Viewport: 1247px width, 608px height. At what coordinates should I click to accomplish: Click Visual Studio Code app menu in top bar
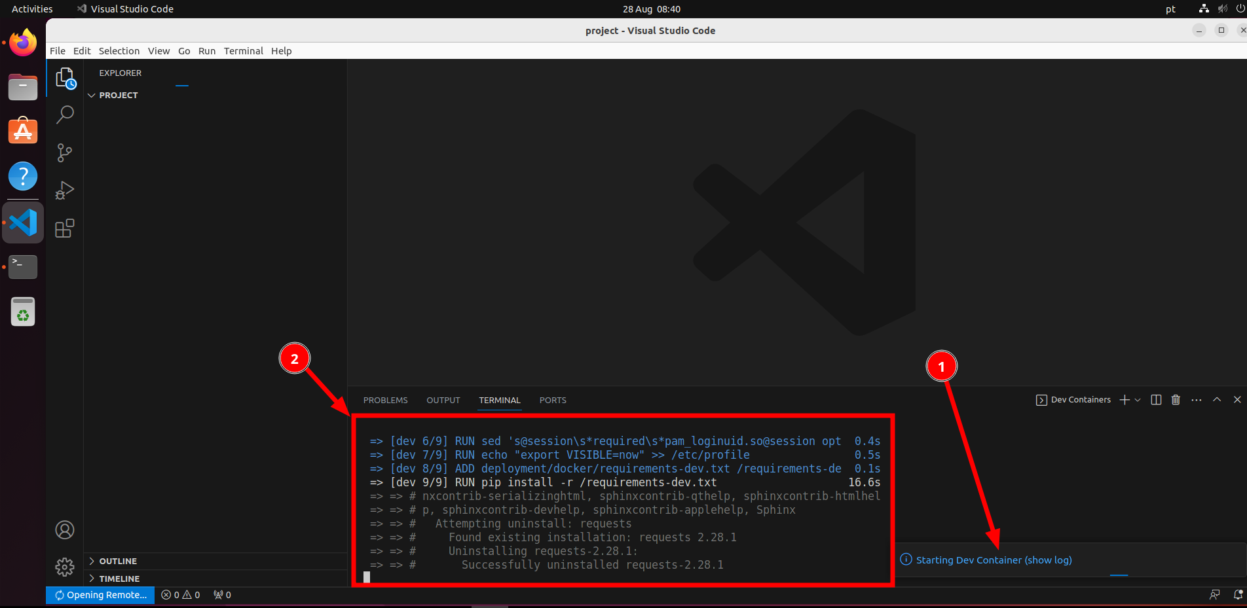click(125, 9)
